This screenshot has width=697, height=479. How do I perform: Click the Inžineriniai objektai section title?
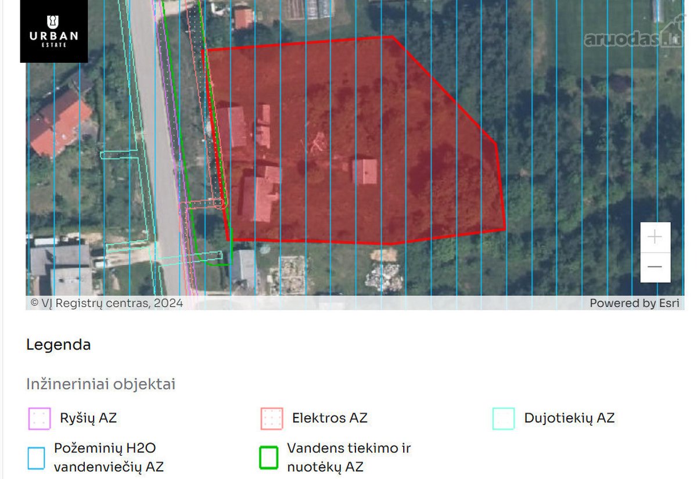pos(101,384)
